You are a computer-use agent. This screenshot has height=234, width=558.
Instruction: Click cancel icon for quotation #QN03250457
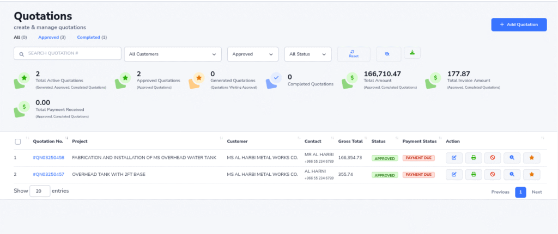(x=493, y=175)
